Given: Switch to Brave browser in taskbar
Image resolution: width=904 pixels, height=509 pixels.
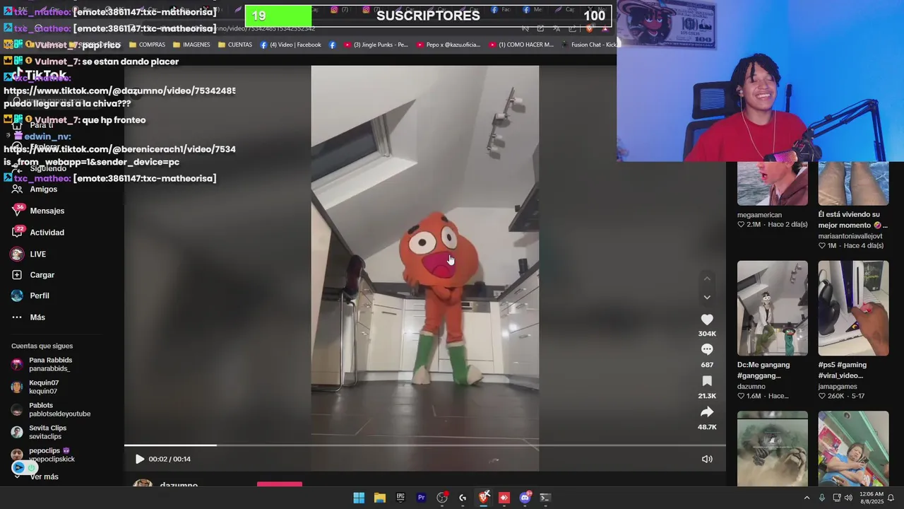Looking at the screenshot, I should point(484,498).
